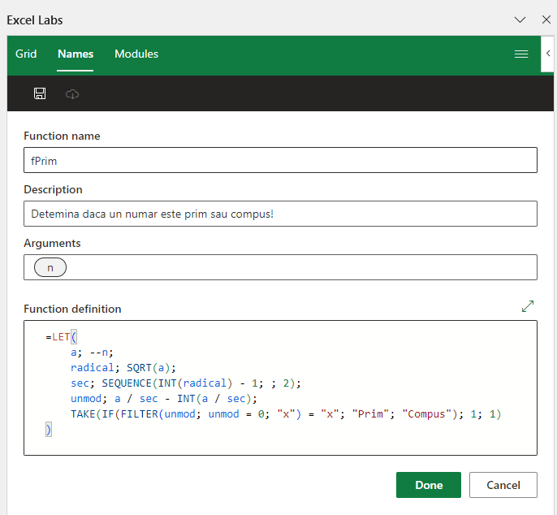
Task: Focus the Description text field
Action: (280, 214)
